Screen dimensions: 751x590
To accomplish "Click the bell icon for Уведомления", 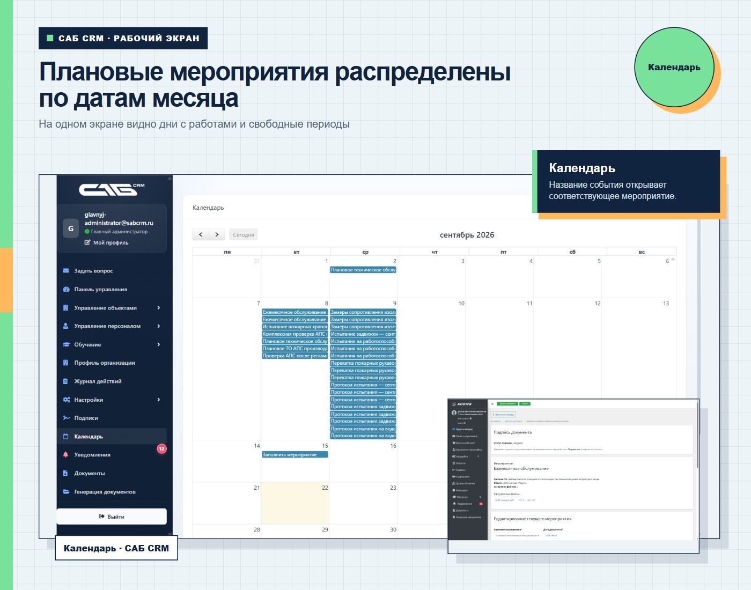I will pyautogui.click(x=65, y=455).
